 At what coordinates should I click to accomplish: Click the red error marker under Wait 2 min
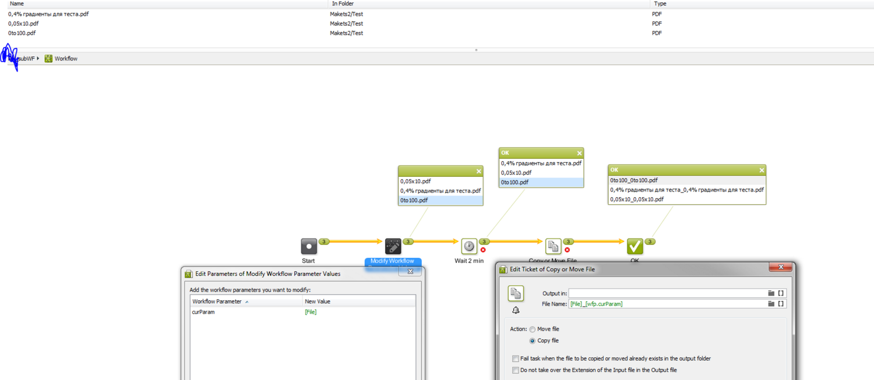coord(483,250)
